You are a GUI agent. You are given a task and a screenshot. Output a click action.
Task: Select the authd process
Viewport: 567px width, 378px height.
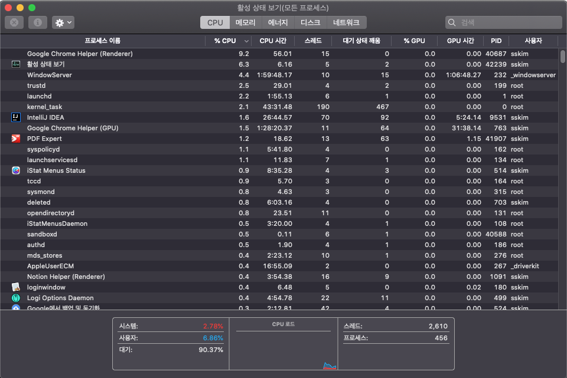(x=279, y=245)
